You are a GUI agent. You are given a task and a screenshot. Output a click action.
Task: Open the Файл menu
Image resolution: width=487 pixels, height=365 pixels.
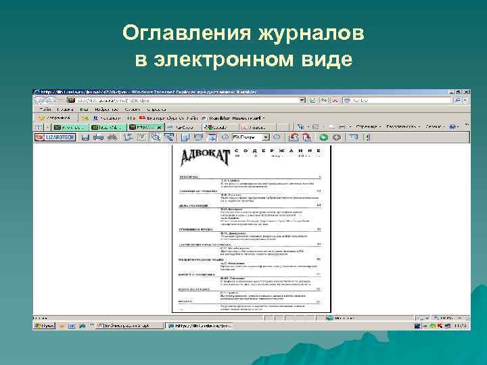[x=45, y=109]
